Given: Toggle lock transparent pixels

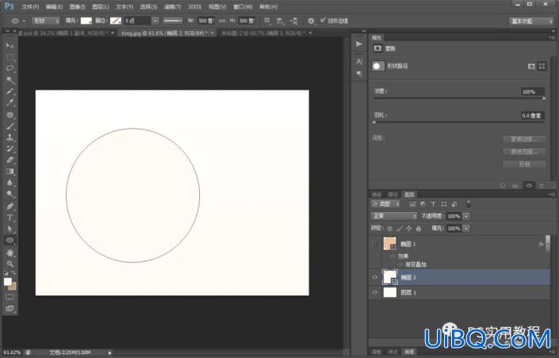Looking at the screenshot, I should point(389,228).
